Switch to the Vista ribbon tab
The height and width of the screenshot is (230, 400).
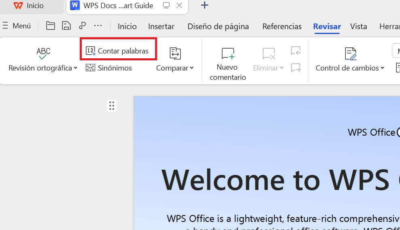[358, 27]
